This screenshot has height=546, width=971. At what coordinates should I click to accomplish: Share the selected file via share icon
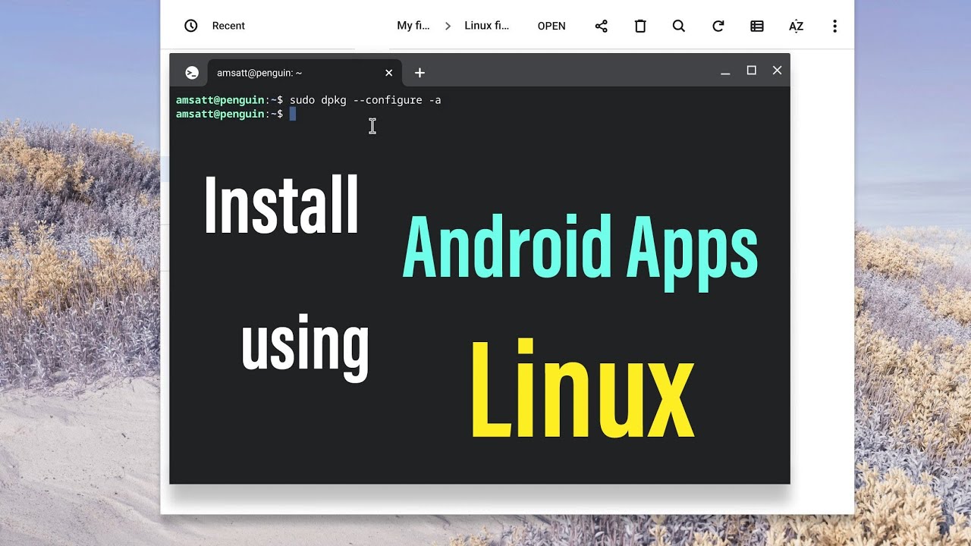602,26
